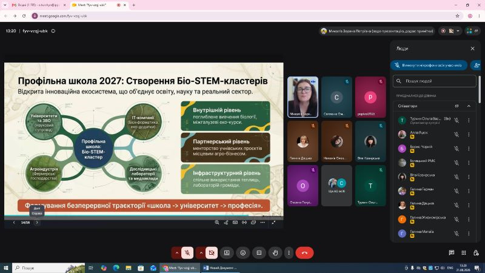Raise hand in the meeting
Screen dimensions: 485x273
click(x=275, y=253)
